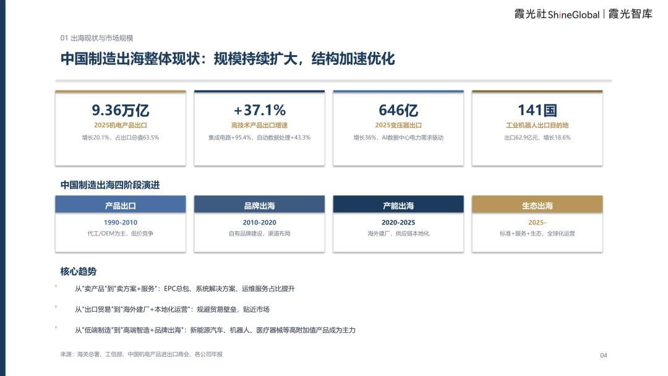Click the 高端智造 trend bullet line
This screenshot has width=668, height=376.
[215, 330]
